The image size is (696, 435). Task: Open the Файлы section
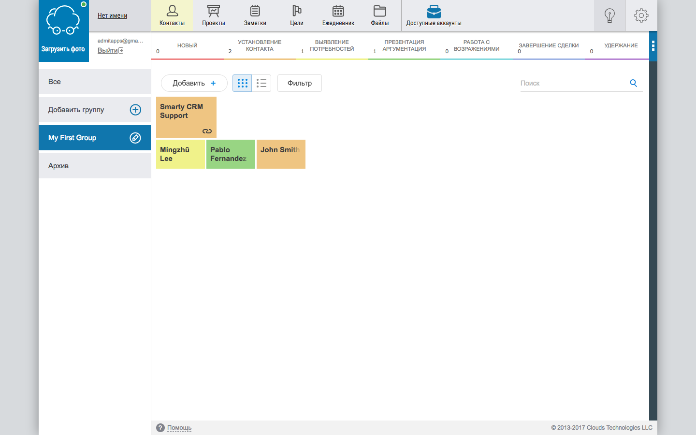(x=379, y=15)
